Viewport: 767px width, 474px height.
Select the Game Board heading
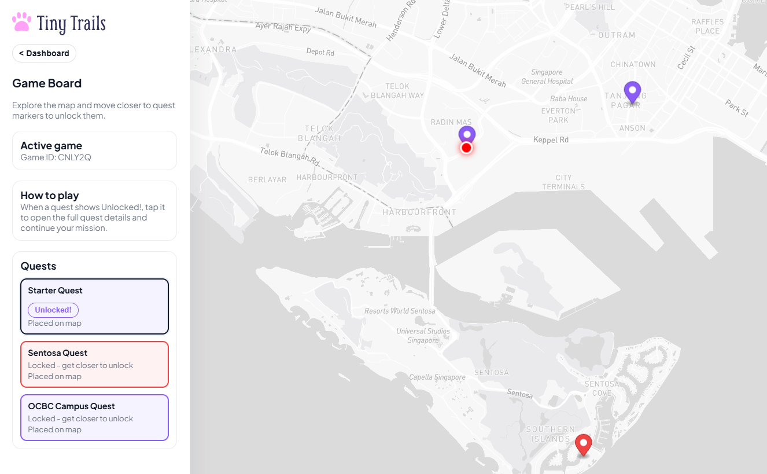(x=47, y=83)
